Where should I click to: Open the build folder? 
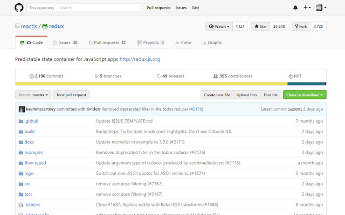tap(29, 131)
